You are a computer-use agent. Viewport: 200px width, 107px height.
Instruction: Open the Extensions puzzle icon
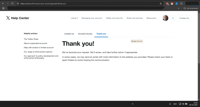tap(181, 3)
